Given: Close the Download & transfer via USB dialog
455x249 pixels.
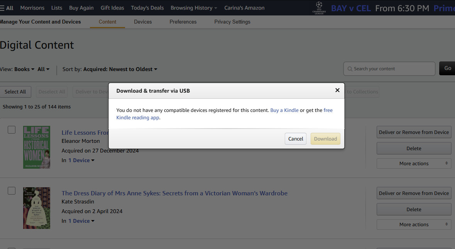Looking at the screenshot, I should pyautogui.click(x=337, y=90).
